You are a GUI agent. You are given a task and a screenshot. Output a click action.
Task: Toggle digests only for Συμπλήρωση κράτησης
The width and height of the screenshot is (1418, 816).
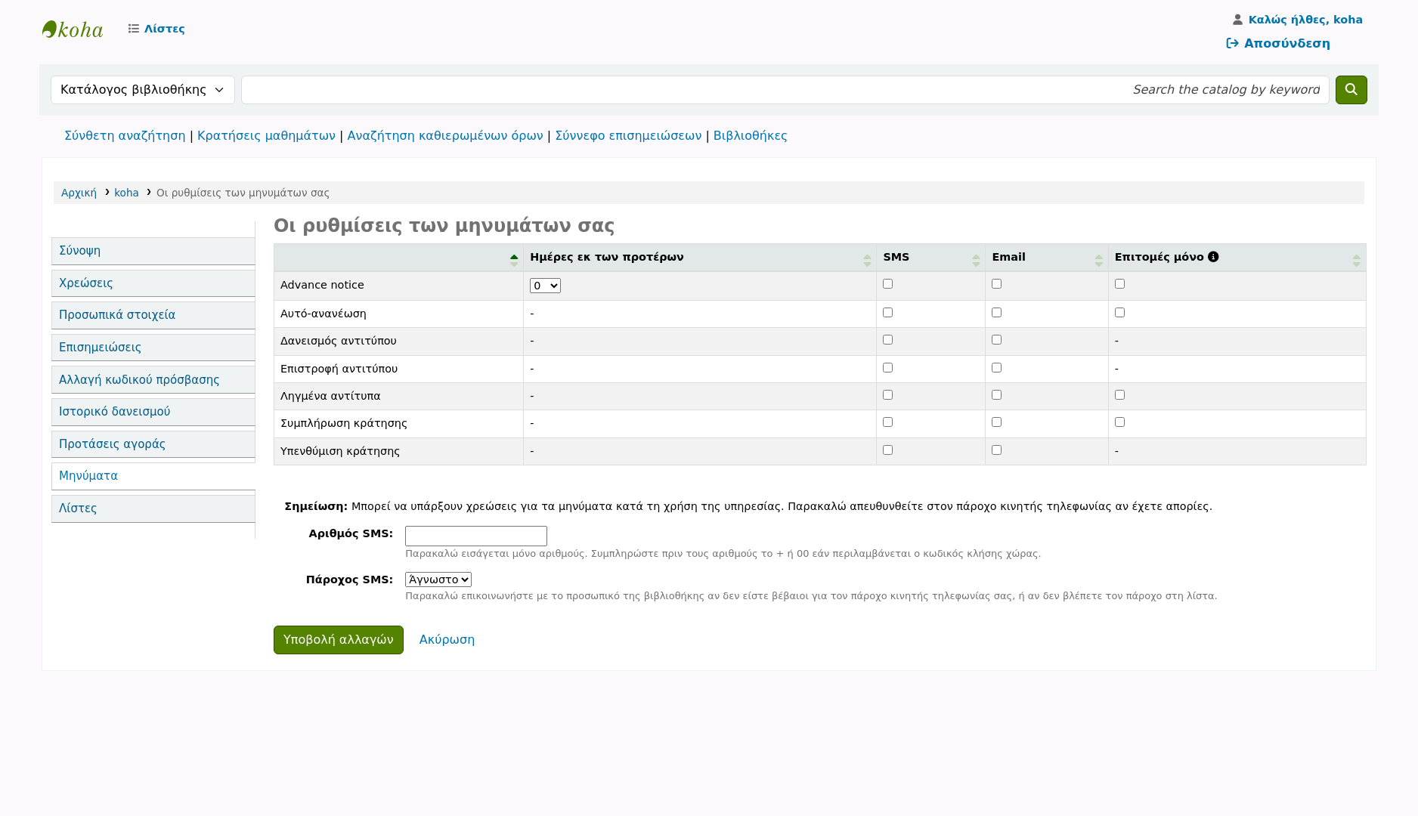coord(1119,422)
